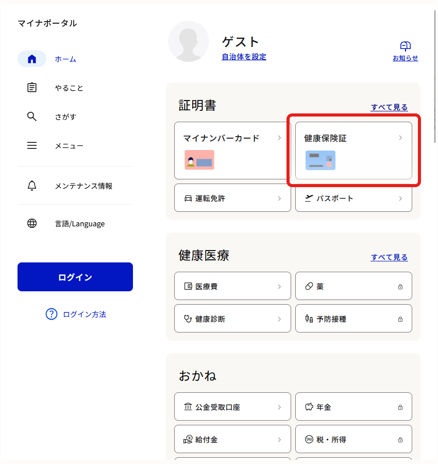Viewport: 438px width, 464px height.
Task: Open the メニュー hamburger icon
Action: [x=32, y=145]
